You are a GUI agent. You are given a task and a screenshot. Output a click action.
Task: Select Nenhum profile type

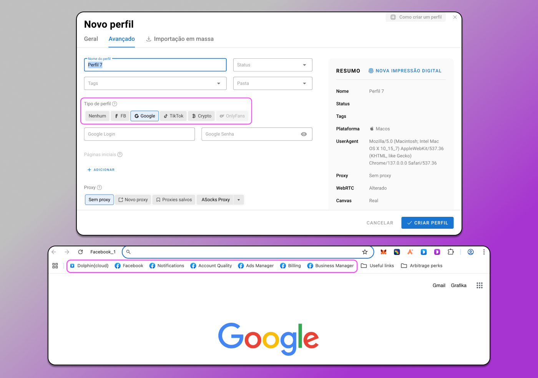[x=97, y=116]
